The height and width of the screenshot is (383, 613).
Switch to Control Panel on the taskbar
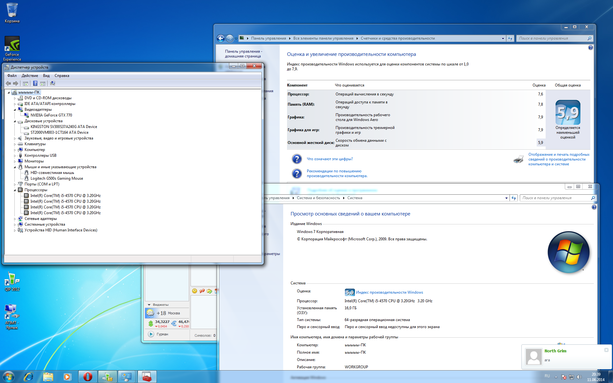(x=127, y=377)
